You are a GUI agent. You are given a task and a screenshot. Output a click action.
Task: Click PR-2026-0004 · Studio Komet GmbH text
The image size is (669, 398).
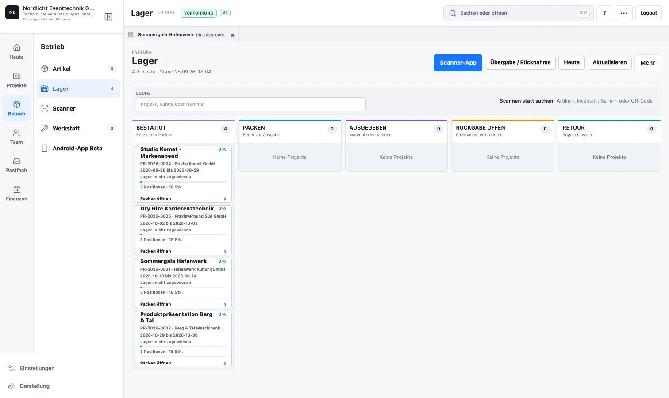pyautogui.click(x=177, y=164)
